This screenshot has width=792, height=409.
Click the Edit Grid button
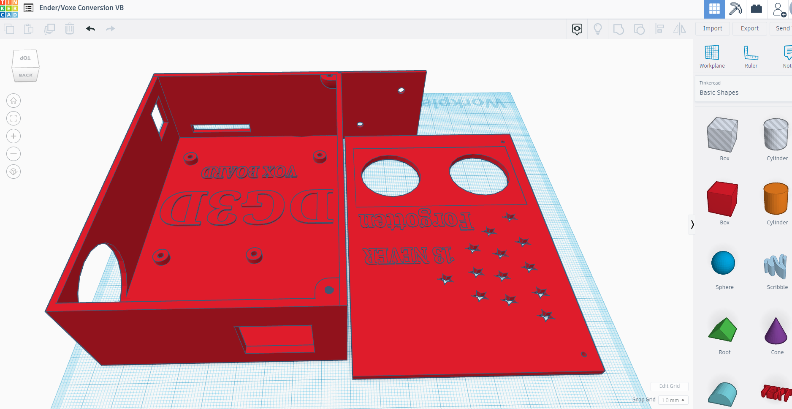coord(670,386)
